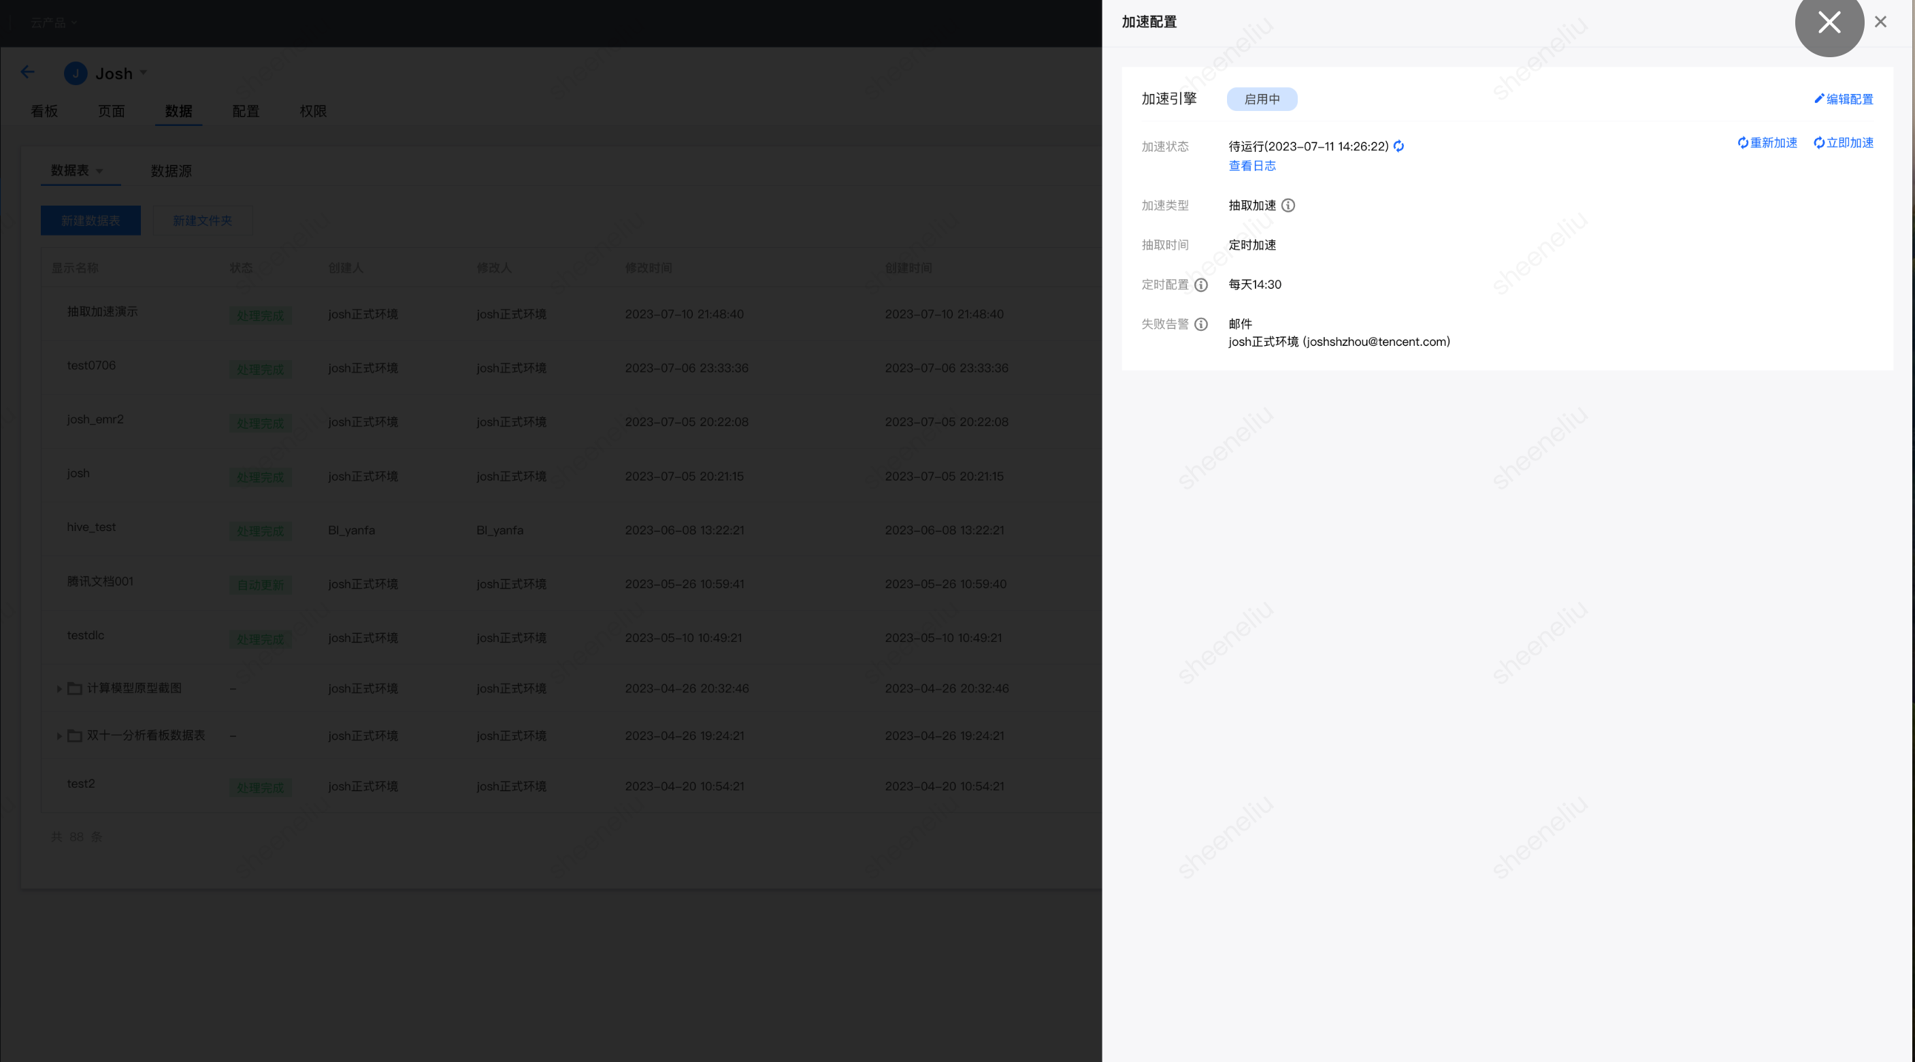
Task: Open the Josh project dropdown
Action: pos(144,73)
